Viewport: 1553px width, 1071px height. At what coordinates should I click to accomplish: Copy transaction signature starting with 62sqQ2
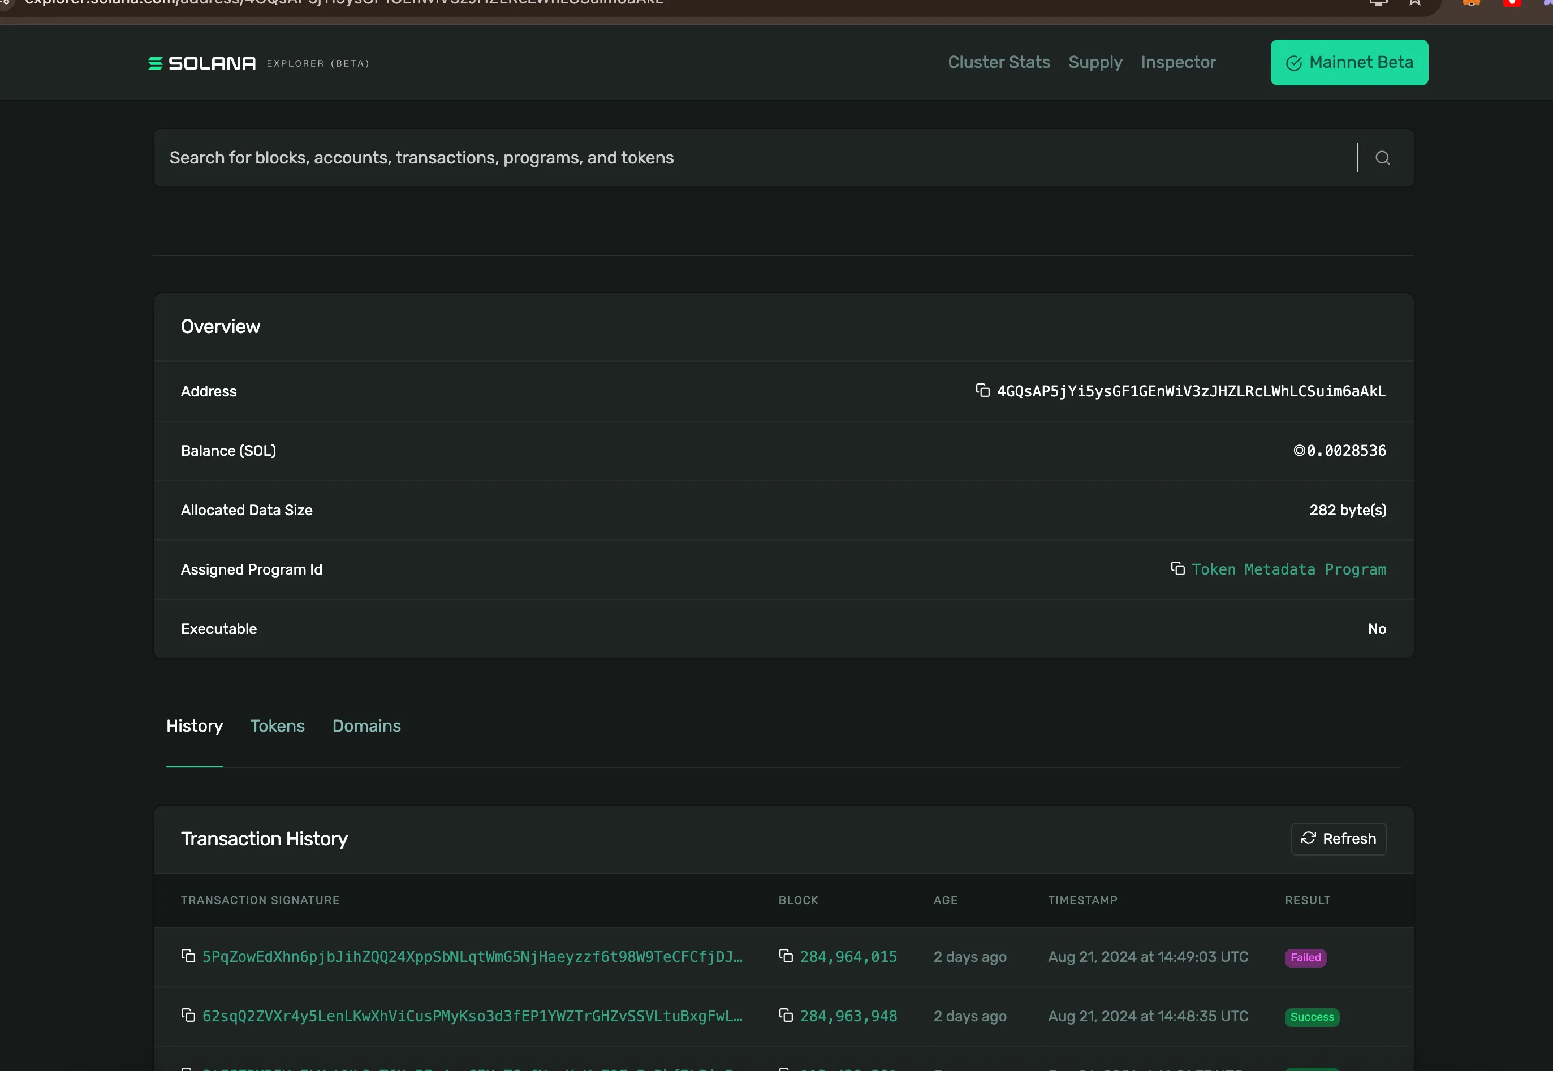187,1016
